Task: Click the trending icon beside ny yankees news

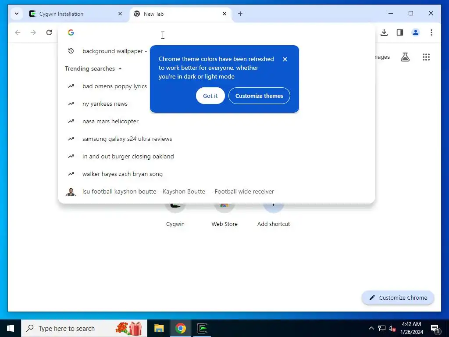Action: 71,104
